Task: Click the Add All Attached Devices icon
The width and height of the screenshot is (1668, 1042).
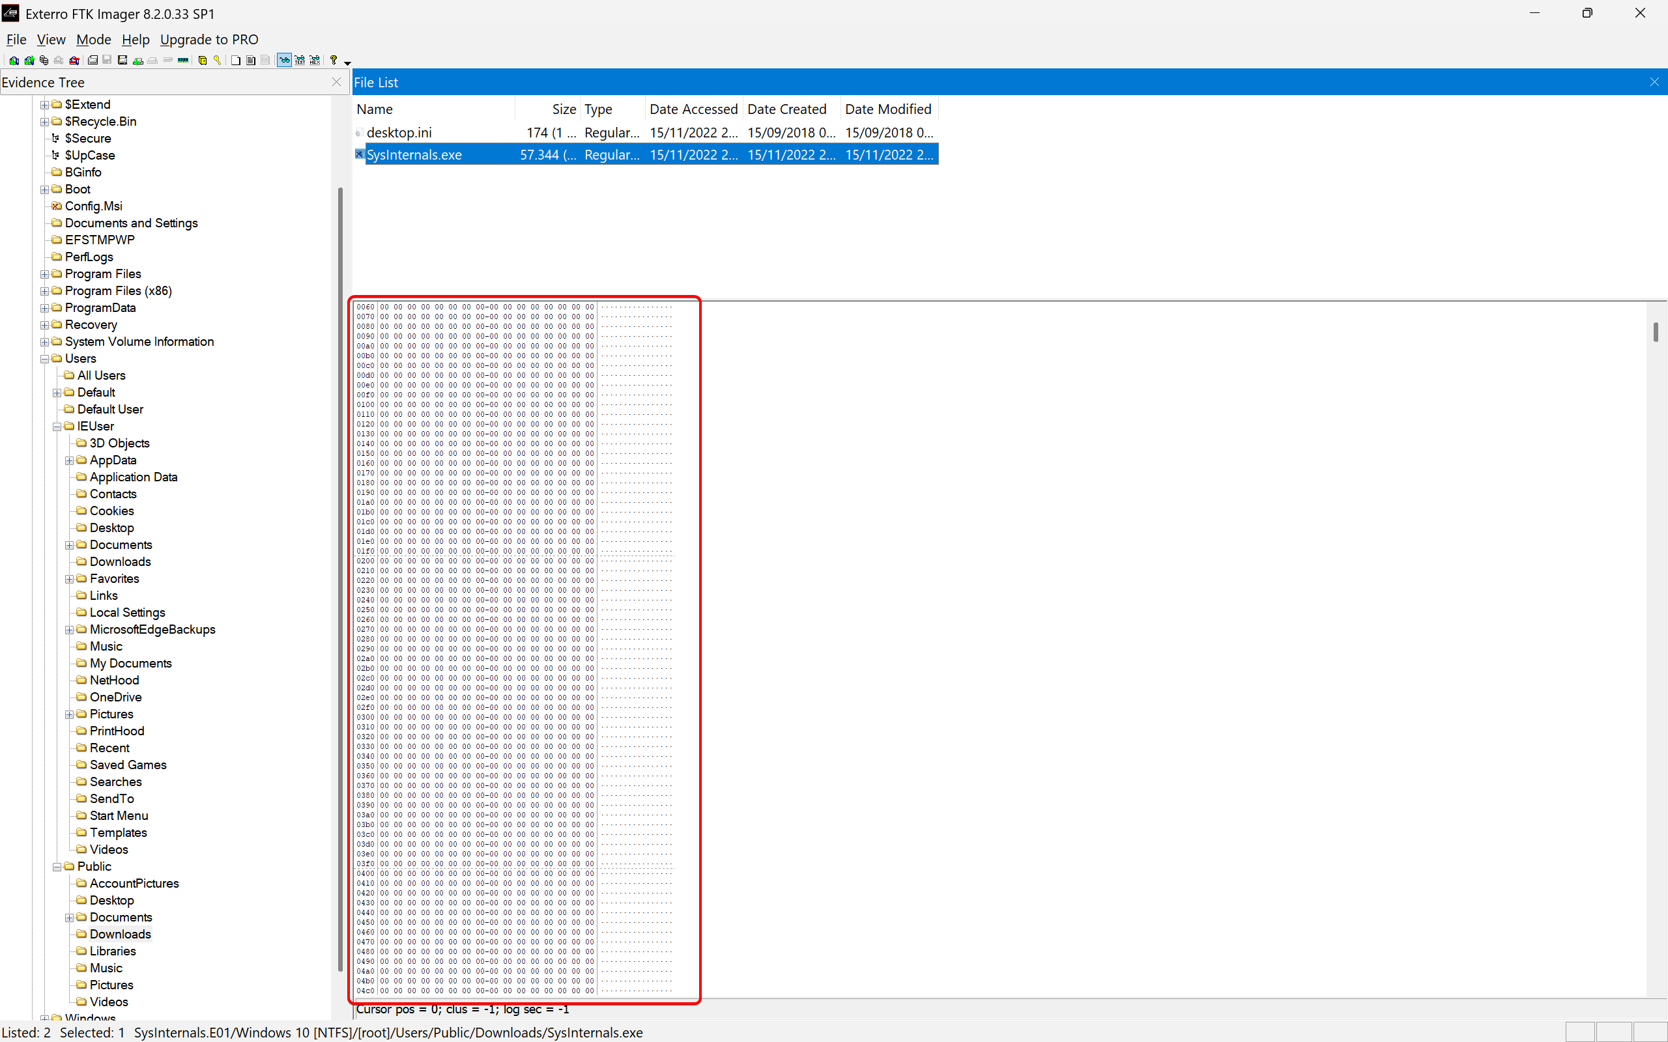Action: (29, 61)
